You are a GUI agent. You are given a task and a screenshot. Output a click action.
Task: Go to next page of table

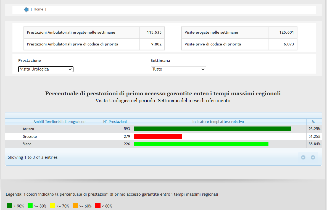[313, 157]
